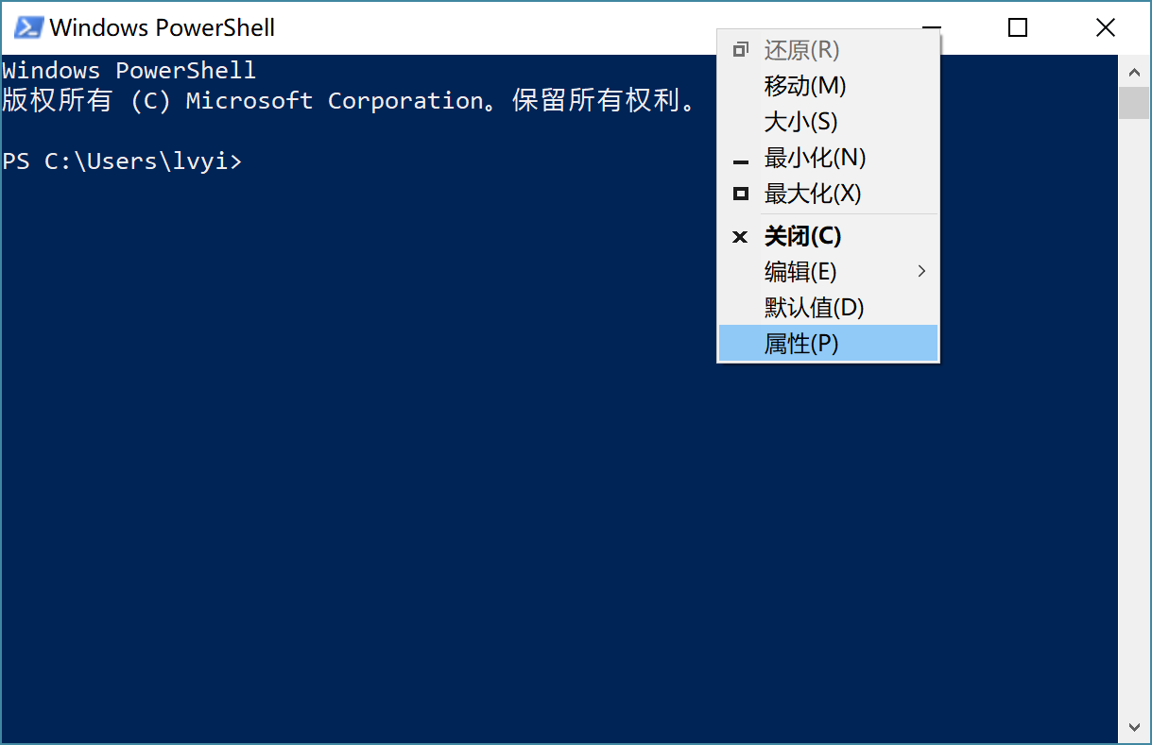Click the maximize icon beside 最大化(X)
Screen dimensions: 1152x745
point(741,194)
